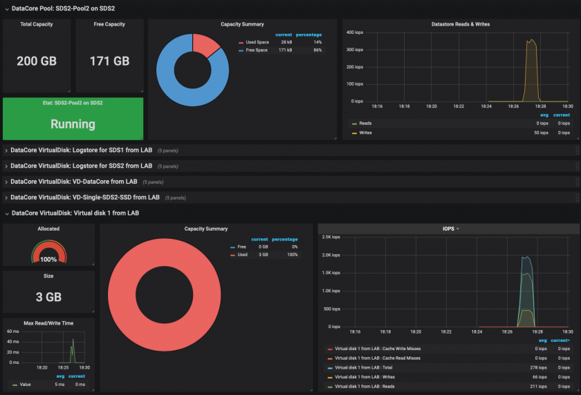Toggle Cache Write Misses legend series
Image resolution: width=581 pixels, height=395 pixels.
tap(378, 349)
